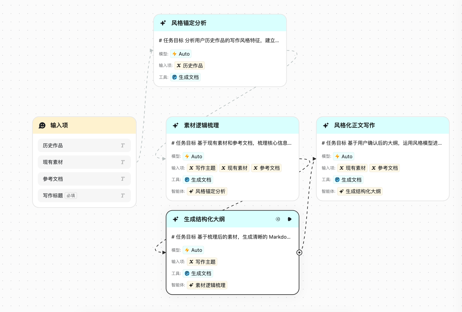Click the output connector handle on 生成结构化大纲
Image resolution: width=462 pixels, height=312 pixels.
[x=299, y=252]
